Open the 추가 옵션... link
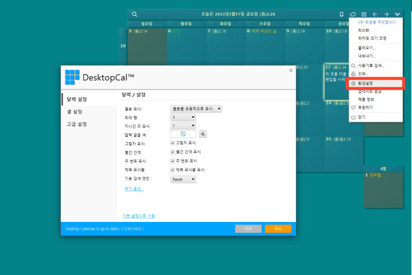Viewport: 412px width, 275px height. (134, 189)
